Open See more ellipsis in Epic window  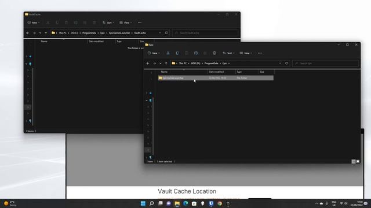[260, 53]
